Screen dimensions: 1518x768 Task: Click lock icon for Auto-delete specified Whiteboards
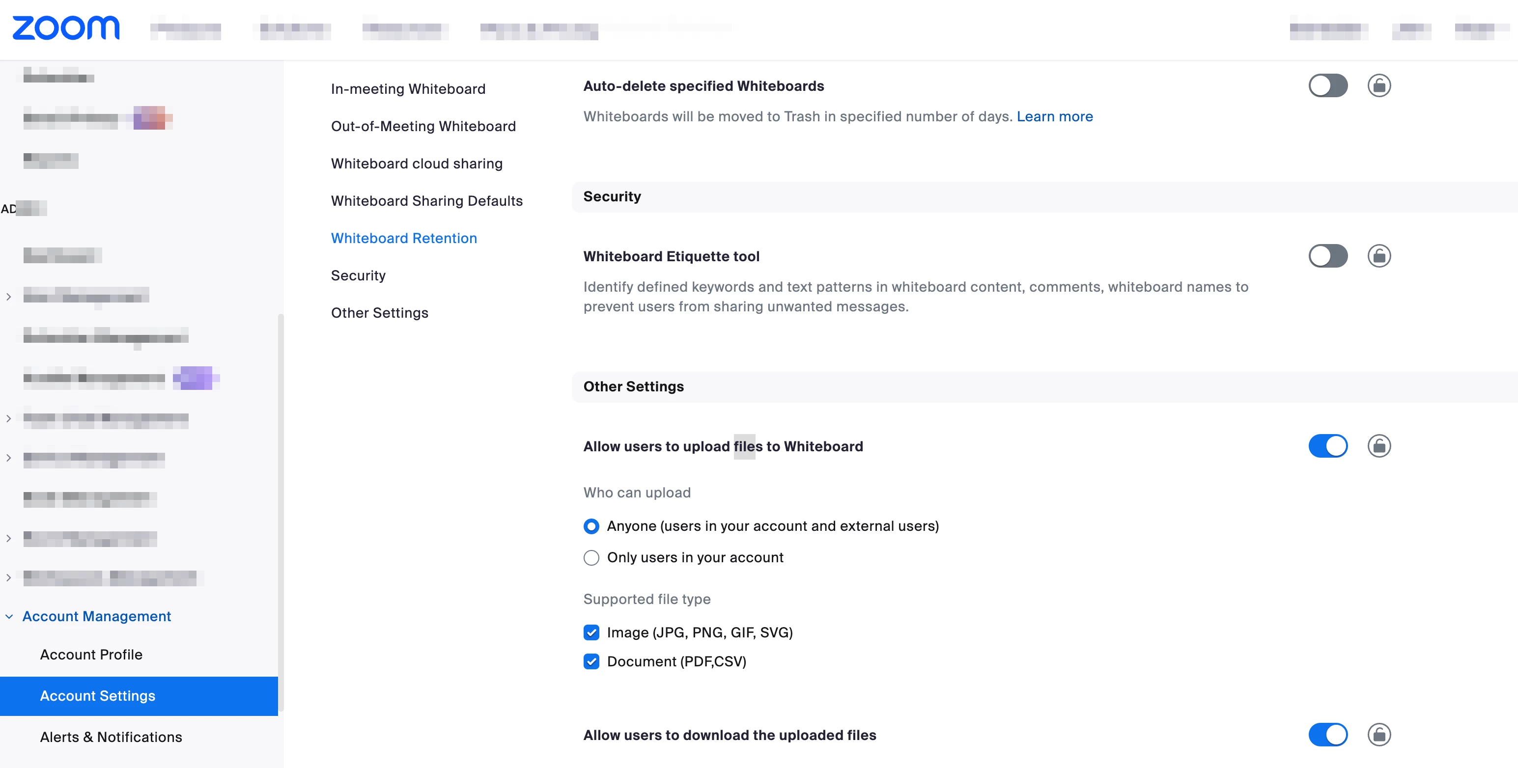[x=1379, y=86]
